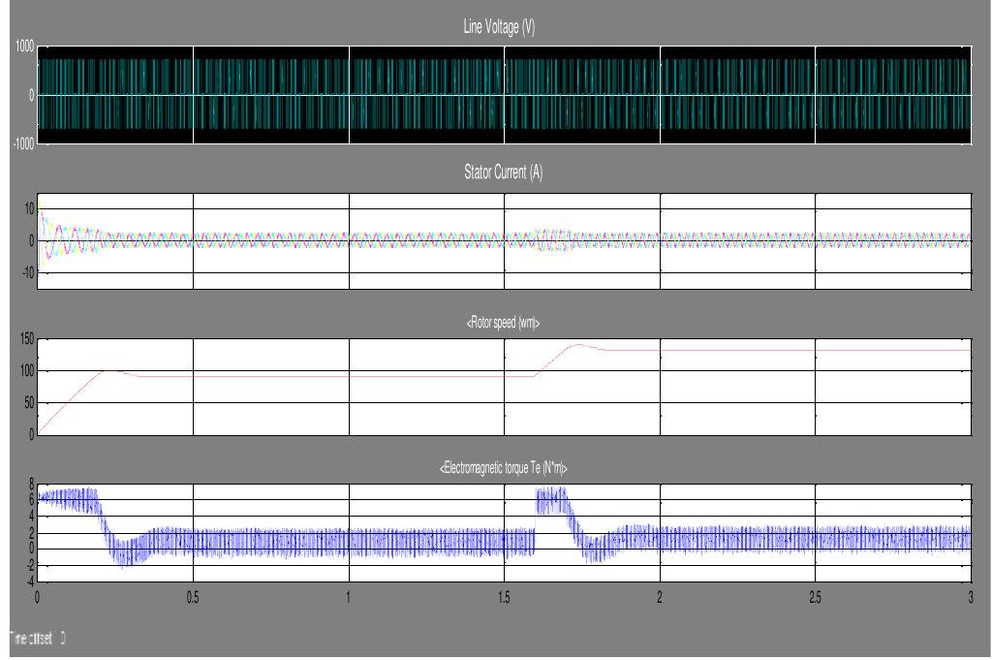Click the -1000 label on voltage axis
Screen dimensions: 992x660
pyautogui.click(x=23, y=143)
